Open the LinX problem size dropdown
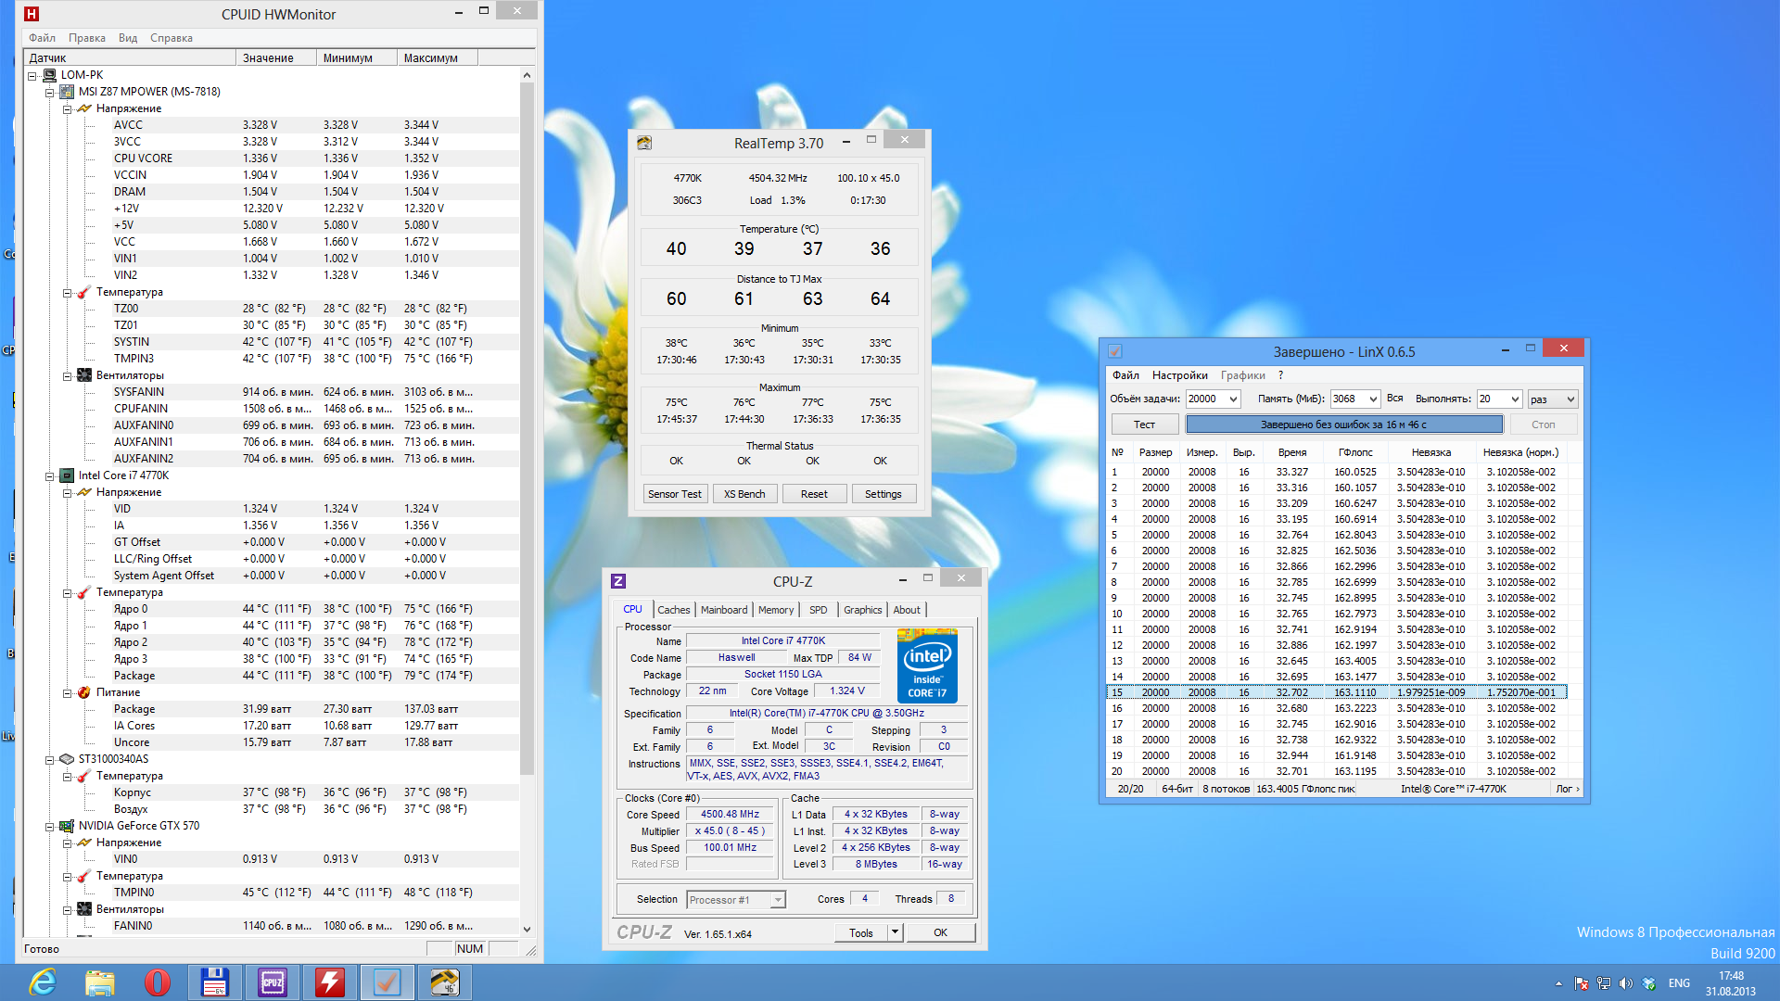This screenshot has height=1001, width=1780. coord(1233,399)
